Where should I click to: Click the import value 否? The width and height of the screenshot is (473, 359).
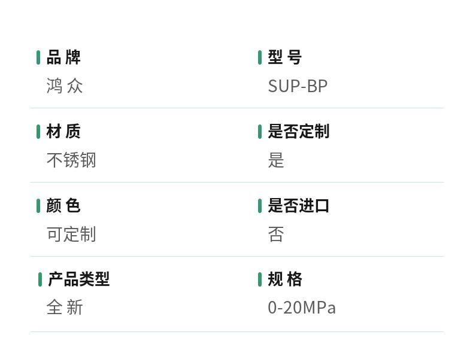point(276,234)
